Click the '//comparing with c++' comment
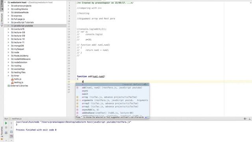 [89, 8]
